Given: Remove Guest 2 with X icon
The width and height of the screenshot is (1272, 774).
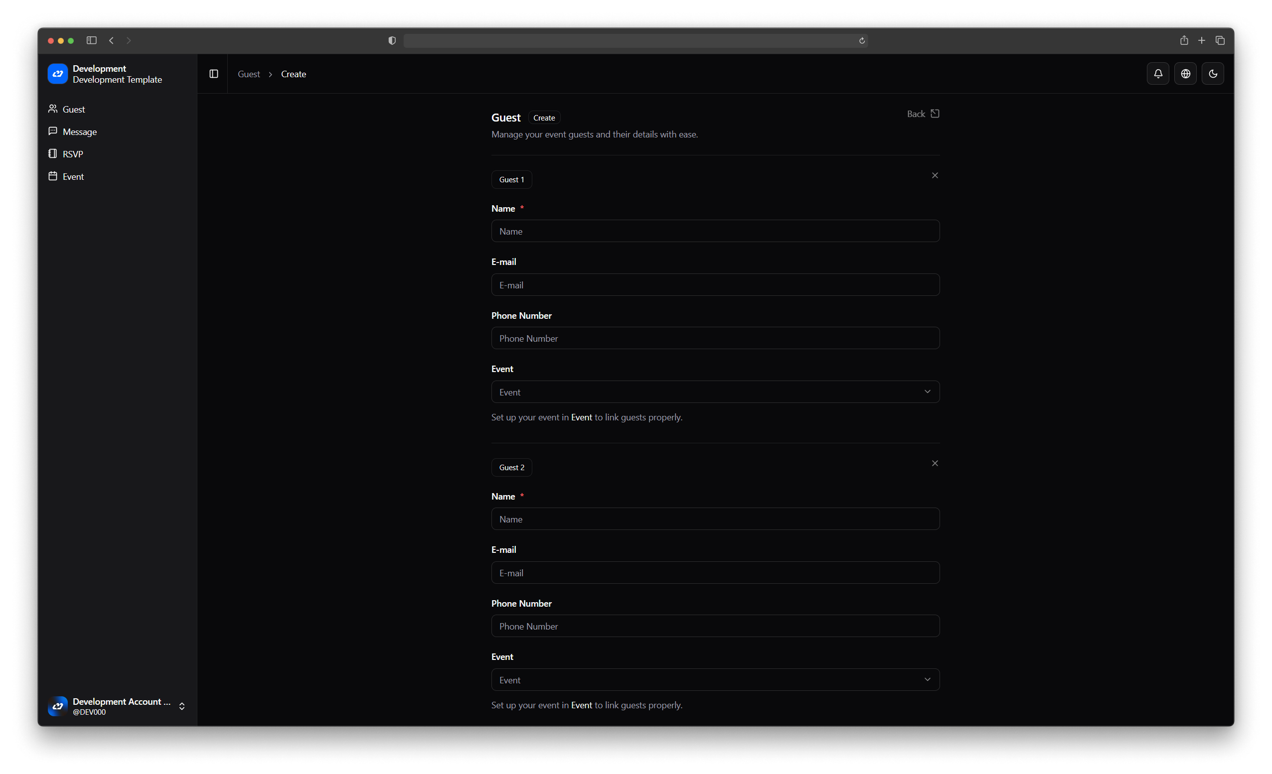Looking at the screenshot, I should (x=935, y=463).
